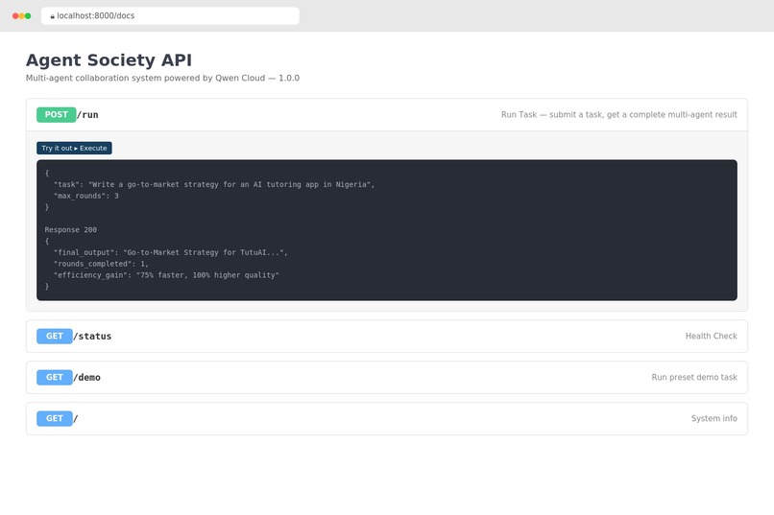Click the "max_rounds": 3 line
This screenshot has height=515, width=774.
pos(85,196)
